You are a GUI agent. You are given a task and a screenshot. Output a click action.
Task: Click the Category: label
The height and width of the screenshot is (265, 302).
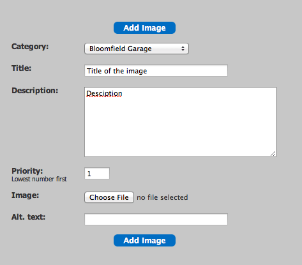pyautogui.click(x=30, y=47)
